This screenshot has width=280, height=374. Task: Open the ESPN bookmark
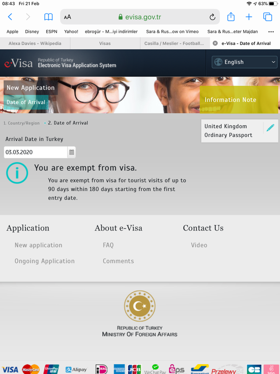[51, 32]
